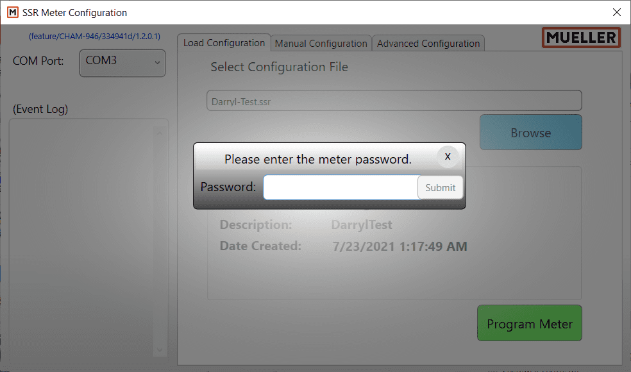Viewport: 631px width, 372px height.
Task: Select the Advanced Configuration tab
Action: [428, 44]
